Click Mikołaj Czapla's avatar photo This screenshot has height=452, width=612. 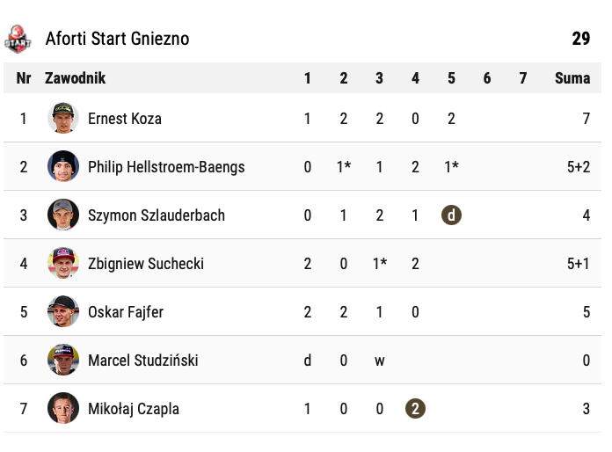[x=63, y=409]
